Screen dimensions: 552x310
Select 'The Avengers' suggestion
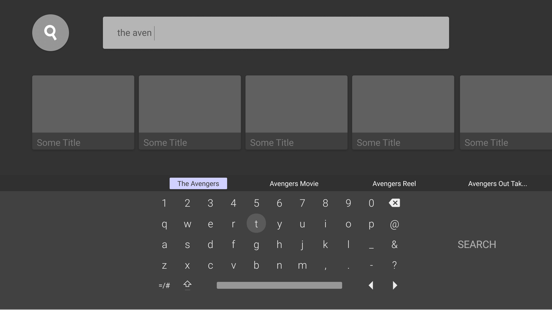point(198,183)
